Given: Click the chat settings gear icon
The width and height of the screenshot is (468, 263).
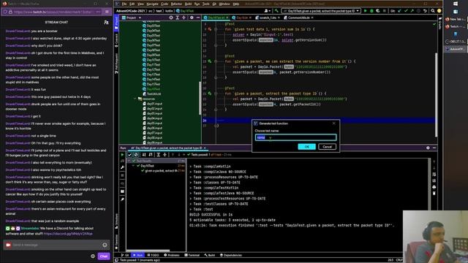Looking at the screenshot, I should point(93,256).
